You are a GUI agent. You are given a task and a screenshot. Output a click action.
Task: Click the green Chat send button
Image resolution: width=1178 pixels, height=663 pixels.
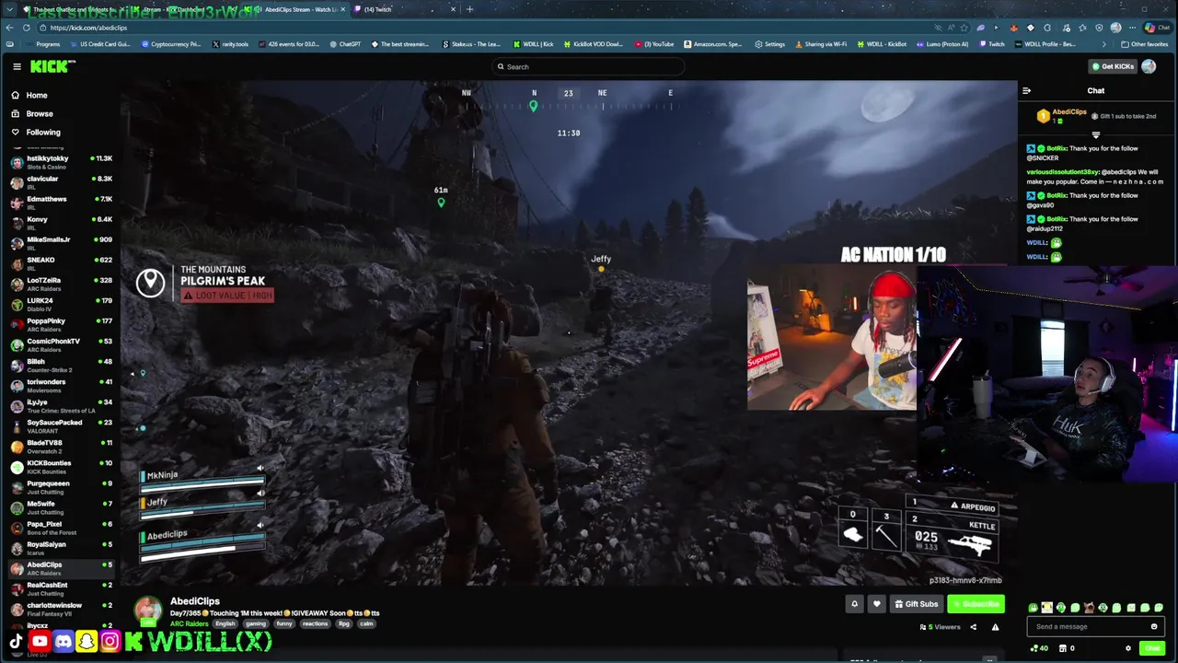pyautogui.click(x=1152, y=648)
